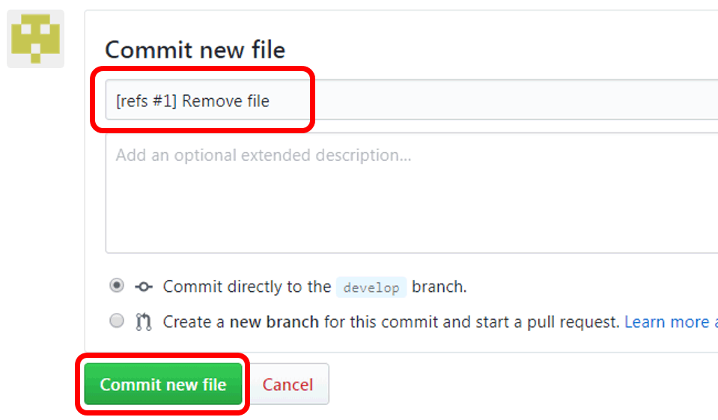
Task: Click the word "branch." after the develop badge
Action: [439, 287]
